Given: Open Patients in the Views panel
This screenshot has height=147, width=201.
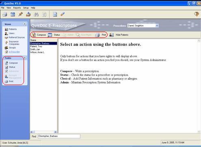Looking at the screenshot, I should pyautogui.click(x=11, y=29).
